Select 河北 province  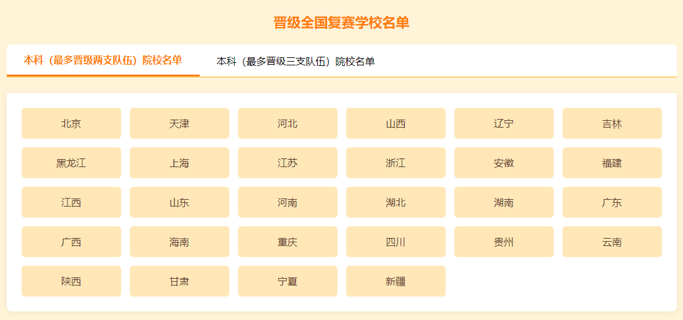click(x=287, y=123)
